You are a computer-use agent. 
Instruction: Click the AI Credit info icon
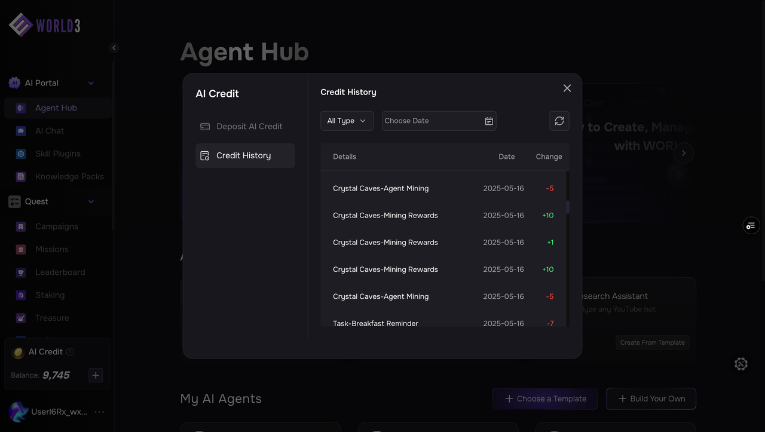70,352
